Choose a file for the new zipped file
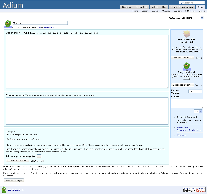The height and width of the screenshot is (194, 207). pyautogui.click(x=182, y=58)
